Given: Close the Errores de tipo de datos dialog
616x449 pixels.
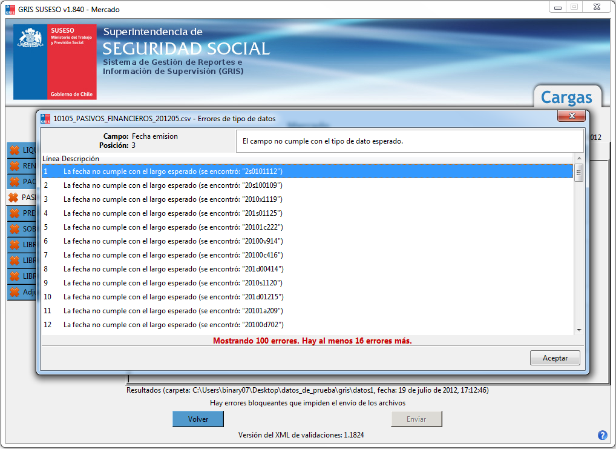Looking at the screenshot, I should tap(572, 116).
